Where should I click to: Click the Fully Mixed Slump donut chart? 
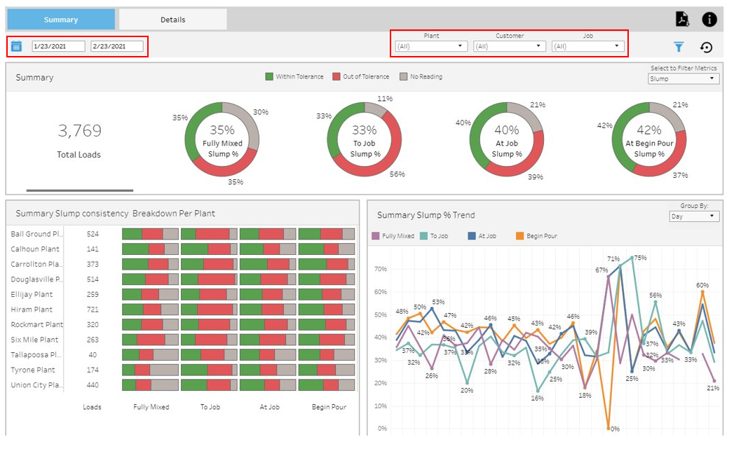222,139
